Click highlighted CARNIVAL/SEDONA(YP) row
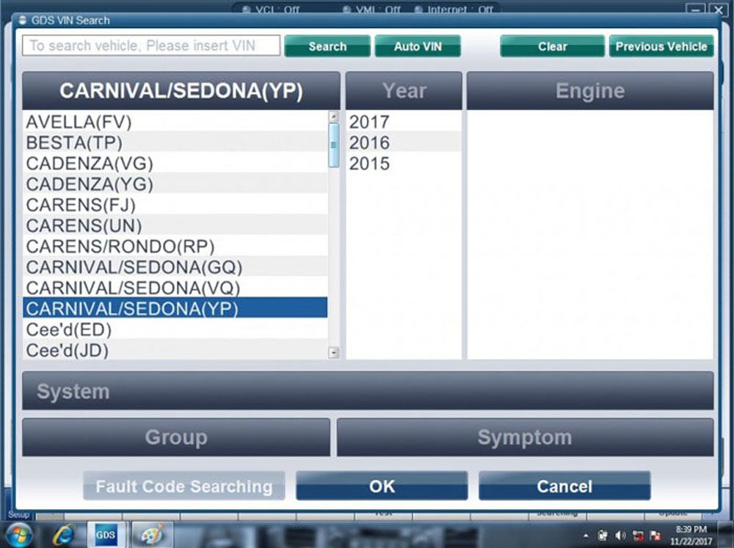The image size is (734, 548). click(175, 309)
